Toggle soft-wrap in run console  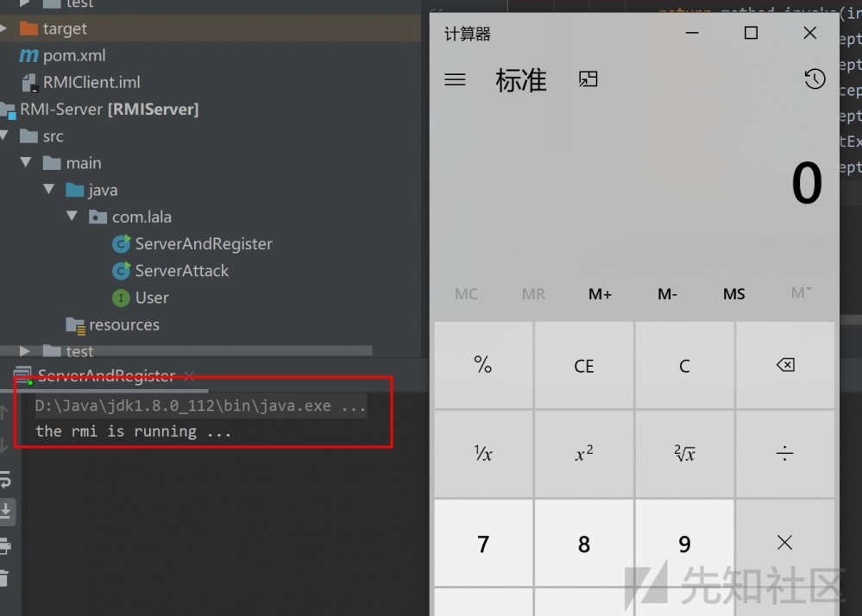[5, 480]
